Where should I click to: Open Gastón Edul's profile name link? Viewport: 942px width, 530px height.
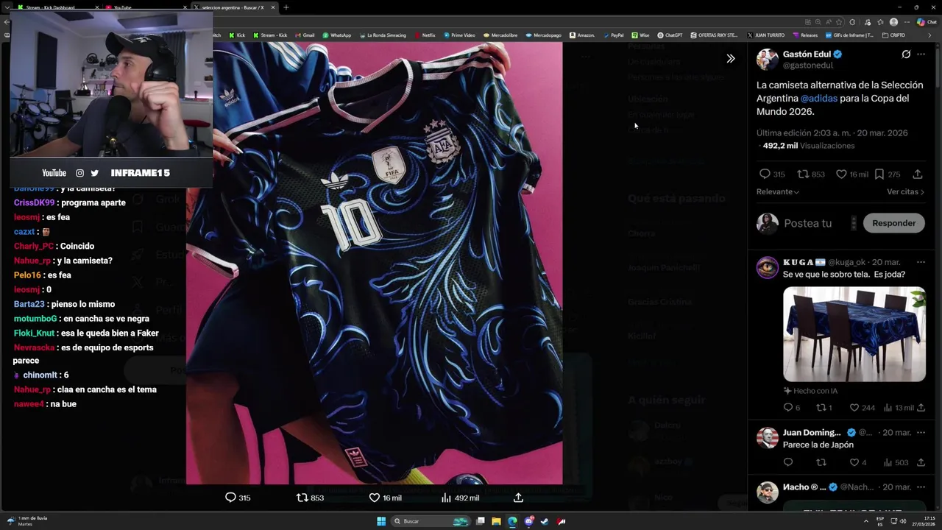pyautogui.click(x=807, y=54)
